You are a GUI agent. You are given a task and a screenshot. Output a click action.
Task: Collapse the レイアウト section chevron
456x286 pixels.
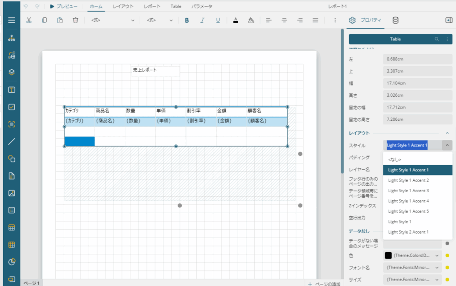(447, 133)
